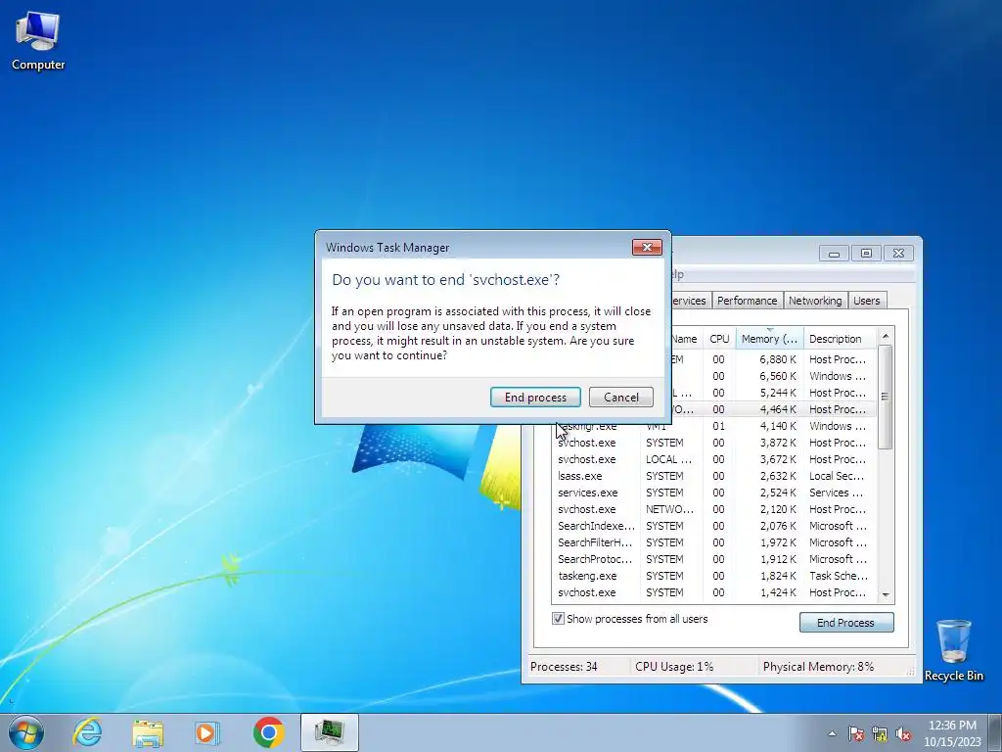Screen dimensions: 1002x752
Task: Select the taskeng.exe process row
Action: [713, 576]
